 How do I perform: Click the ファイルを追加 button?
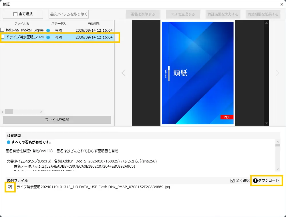(x=57, y=120)
